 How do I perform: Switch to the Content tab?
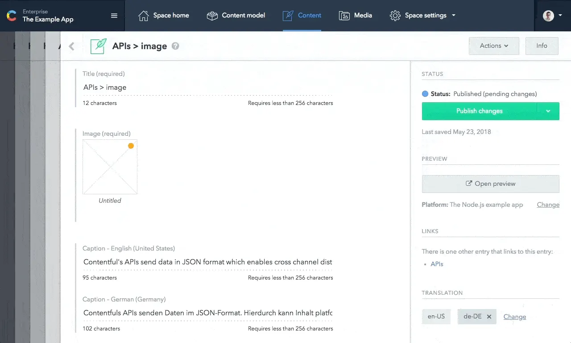[x=302, y=16]
